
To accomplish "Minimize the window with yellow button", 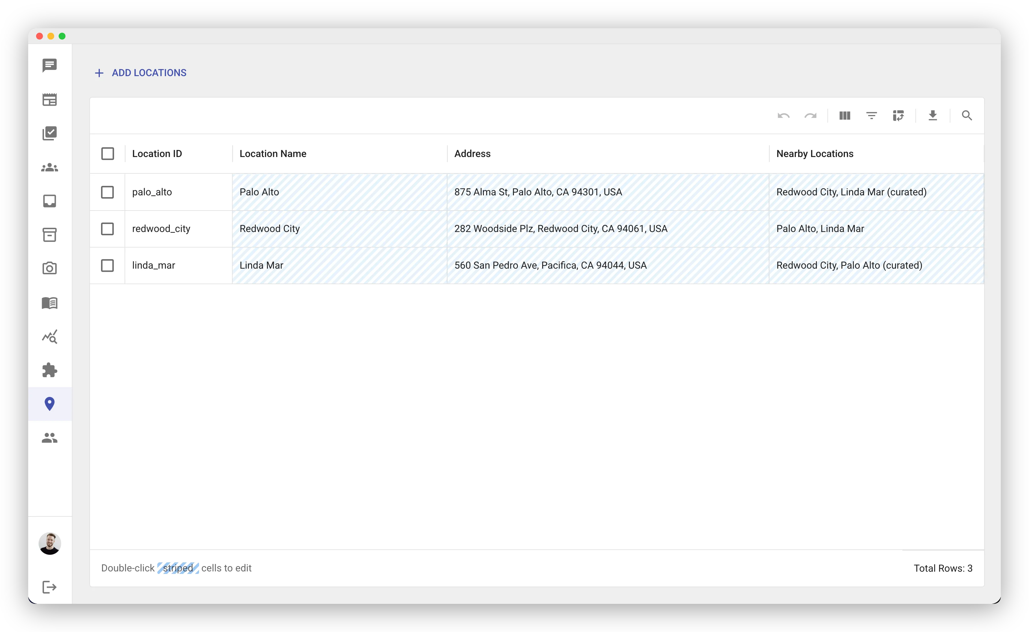I will click(x=51, y=36).
